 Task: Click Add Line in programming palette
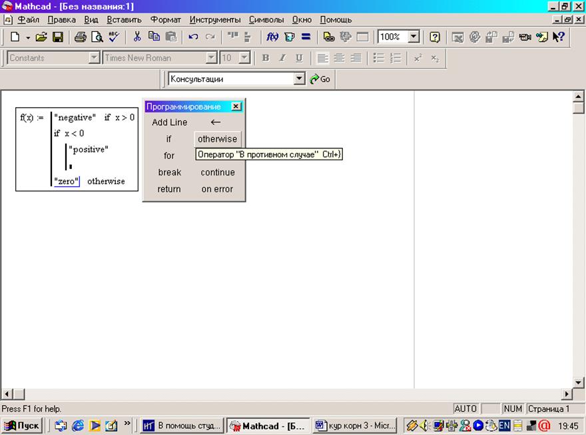tap(169, 122)
